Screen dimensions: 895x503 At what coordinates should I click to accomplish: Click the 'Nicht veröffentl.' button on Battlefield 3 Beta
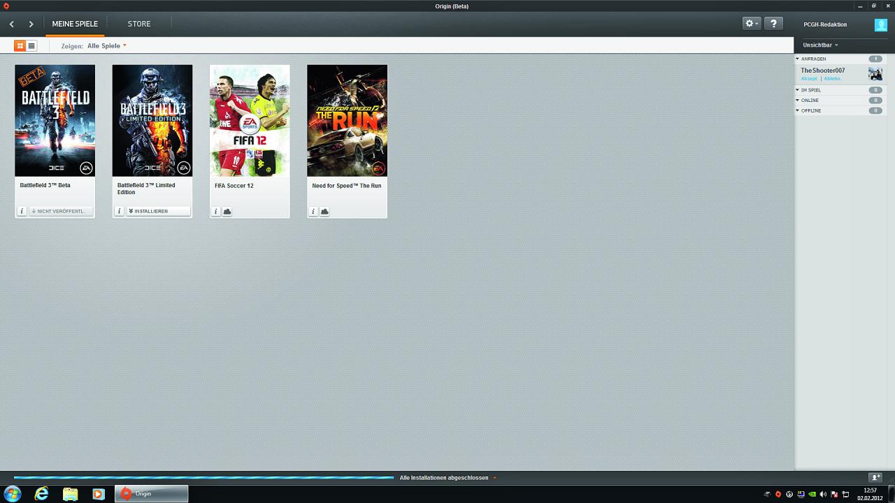61,211
